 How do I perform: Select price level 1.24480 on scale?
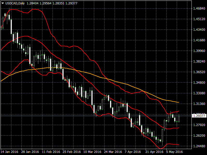[199, 146]
